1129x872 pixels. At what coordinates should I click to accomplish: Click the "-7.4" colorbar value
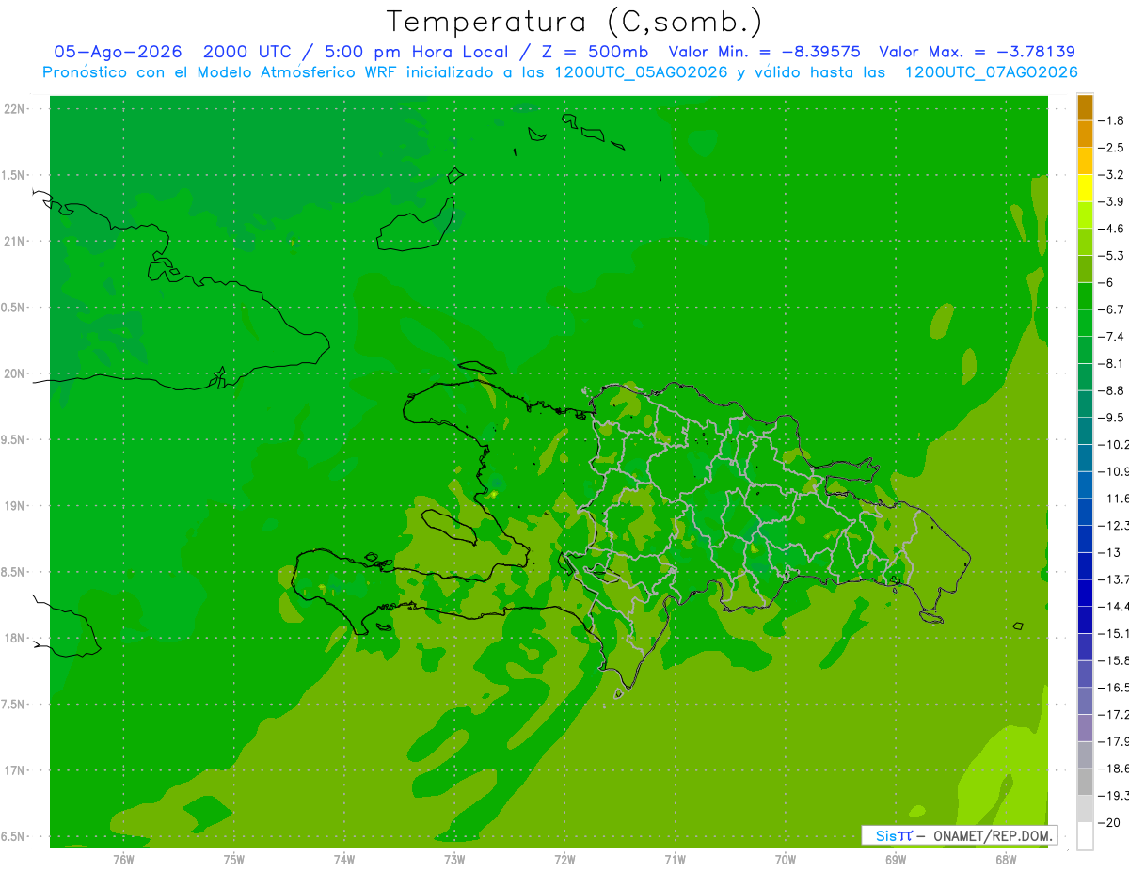1112,337
